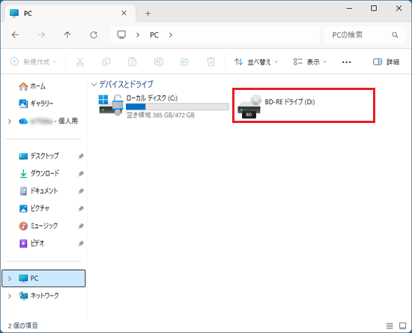Toggle the 詳細 details pane
The image size is (412, 333).
387,62
